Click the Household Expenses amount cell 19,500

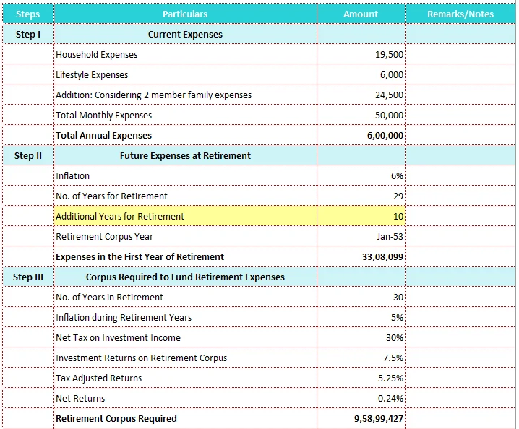(361, 54)
